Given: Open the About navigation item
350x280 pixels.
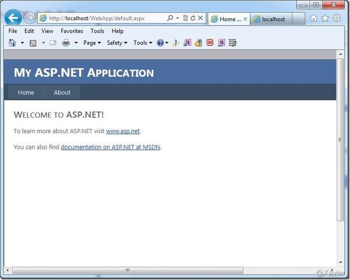Looking at the screenshot, I should [x=62, y=92].
